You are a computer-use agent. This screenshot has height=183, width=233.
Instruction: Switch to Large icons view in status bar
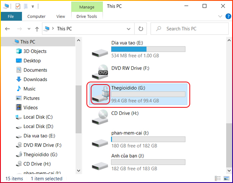click(227, 178)
